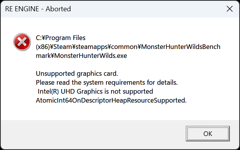Click the red error X icon

tap(22, 42)
